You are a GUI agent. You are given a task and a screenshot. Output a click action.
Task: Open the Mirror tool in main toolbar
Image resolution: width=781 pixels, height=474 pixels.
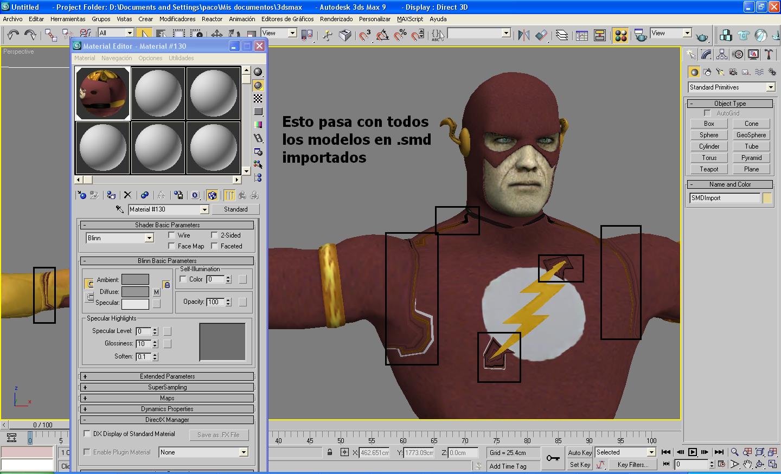(x=523, y=35)
